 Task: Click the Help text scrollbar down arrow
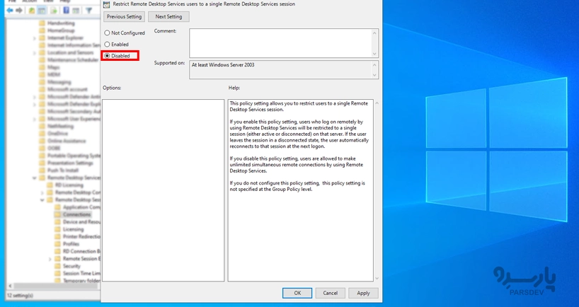tap(377, 278)
